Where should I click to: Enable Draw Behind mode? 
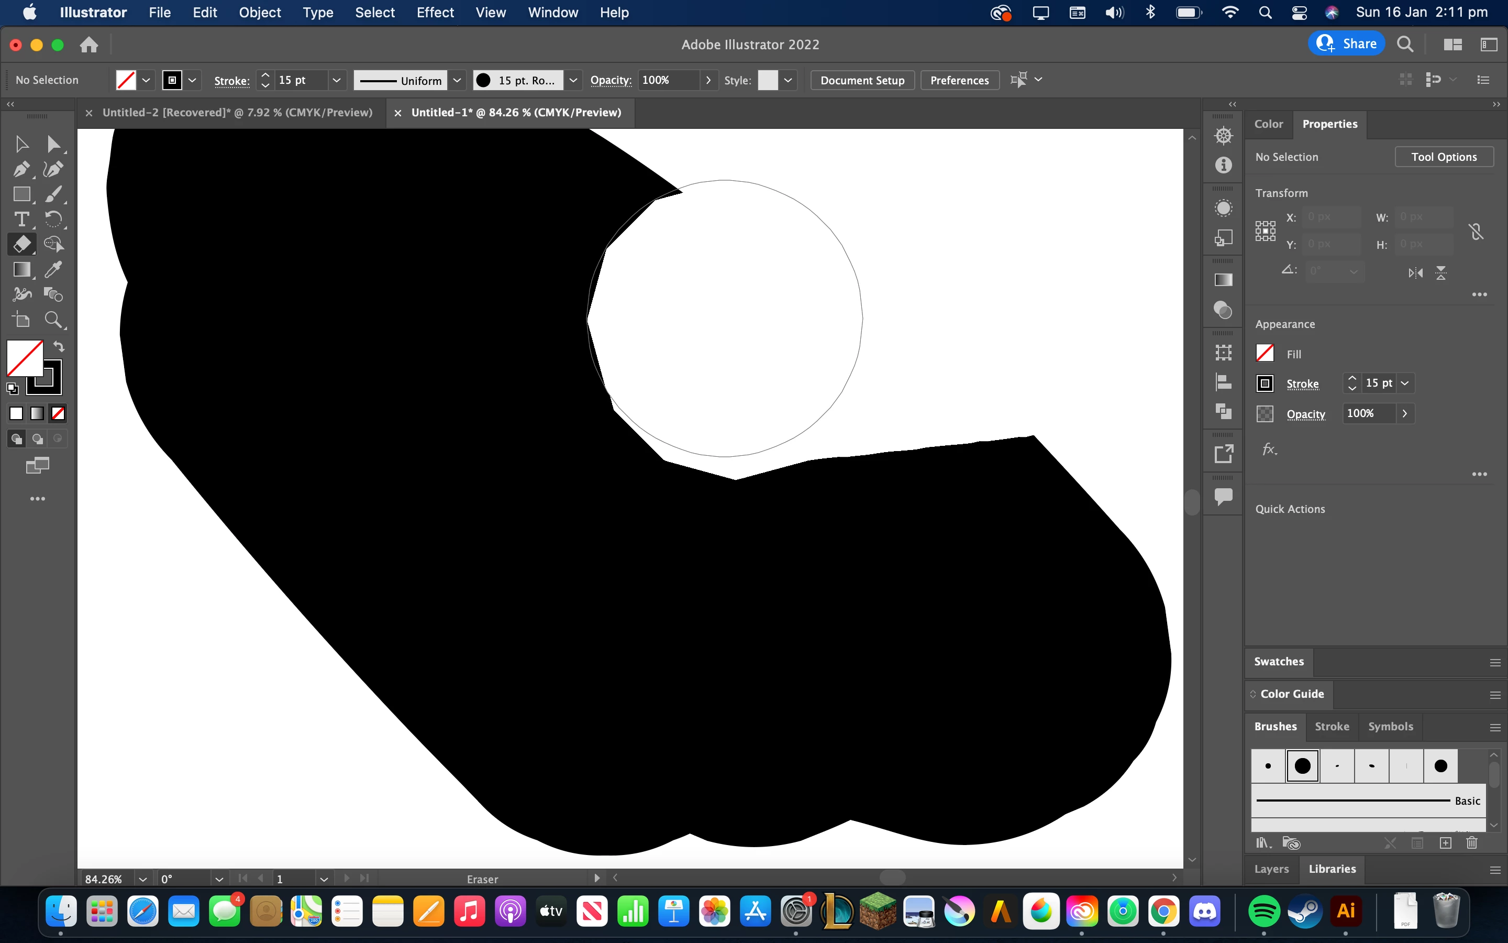coord(37,438)
